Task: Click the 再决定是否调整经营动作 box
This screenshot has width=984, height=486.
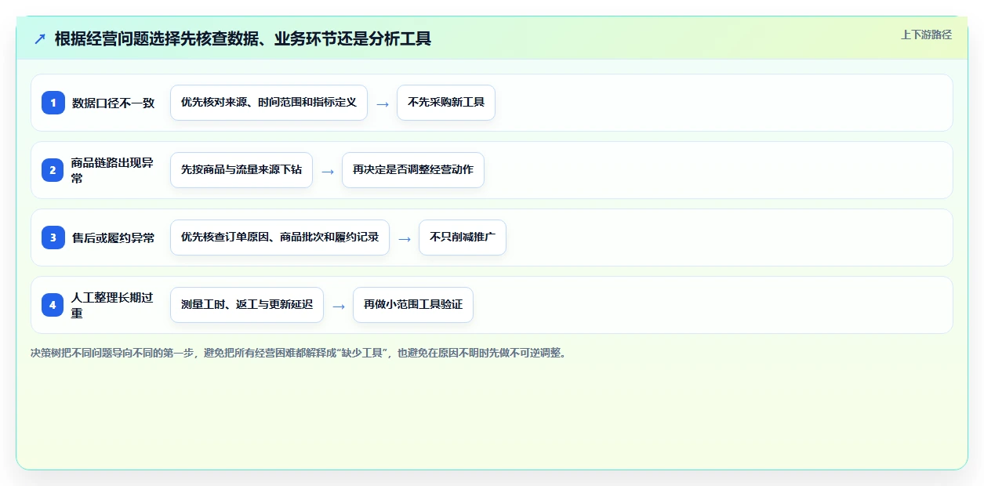Action: [413, 170]
